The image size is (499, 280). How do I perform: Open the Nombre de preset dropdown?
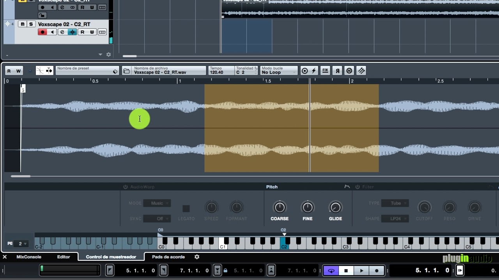click(x=87, y=70)
